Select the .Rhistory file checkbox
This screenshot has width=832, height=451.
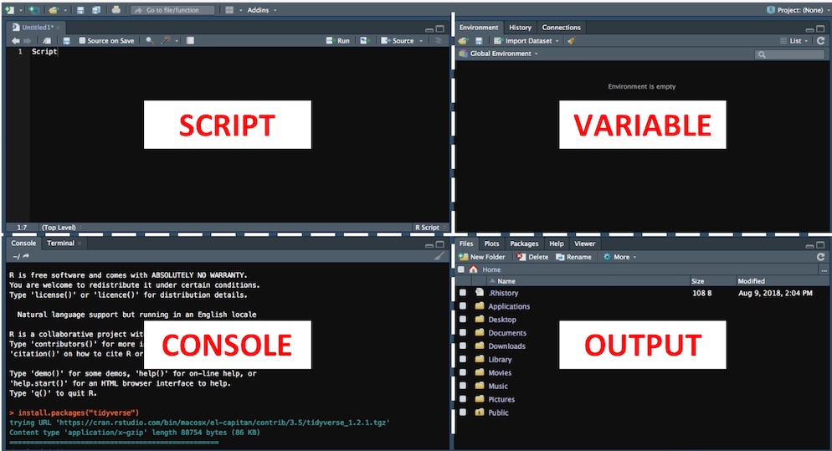point(463,293)
